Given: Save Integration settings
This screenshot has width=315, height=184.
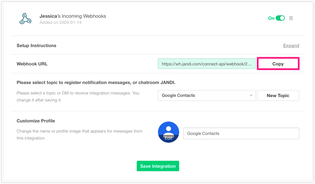Looking at the screenshot, I should 158,166.
